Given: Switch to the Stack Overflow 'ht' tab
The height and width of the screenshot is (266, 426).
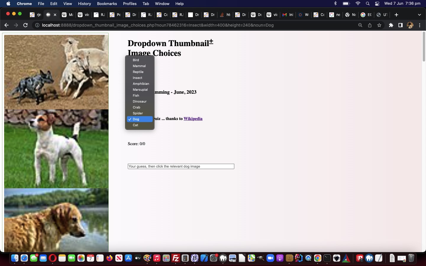Looking at the screenshot, I should [x=225, y=15].
